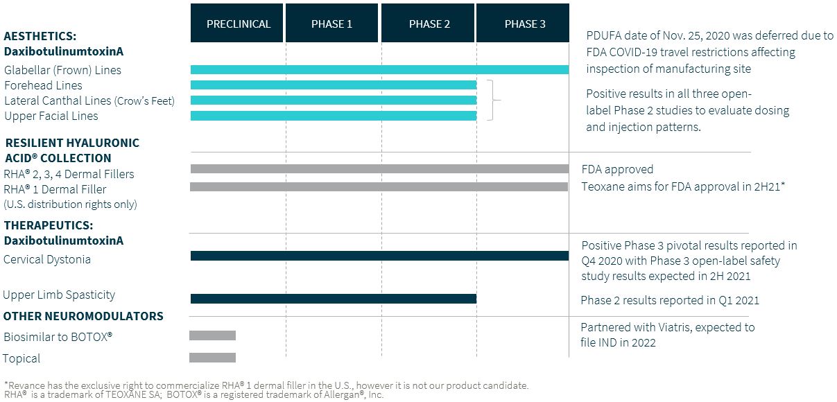This screenshot has width=837, height=402.
Task: Select the Phase 1 column header
Action: click(x=332, y=24)
